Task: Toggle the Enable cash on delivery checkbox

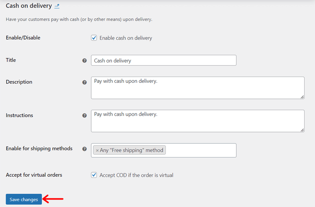Action: point(94,38)
